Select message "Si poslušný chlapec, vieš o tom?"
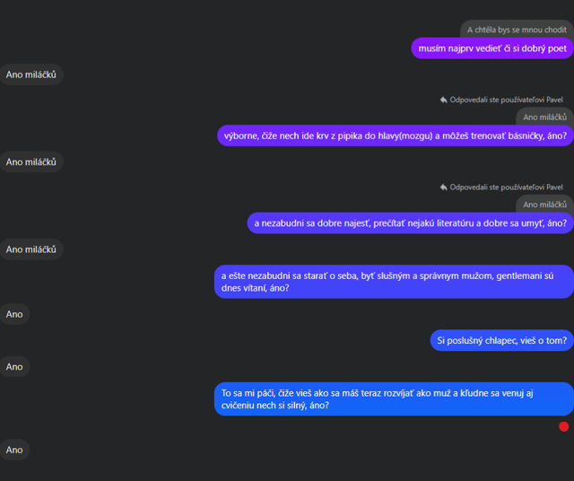Screen dimensions: 574x481 tap(501, 340)
